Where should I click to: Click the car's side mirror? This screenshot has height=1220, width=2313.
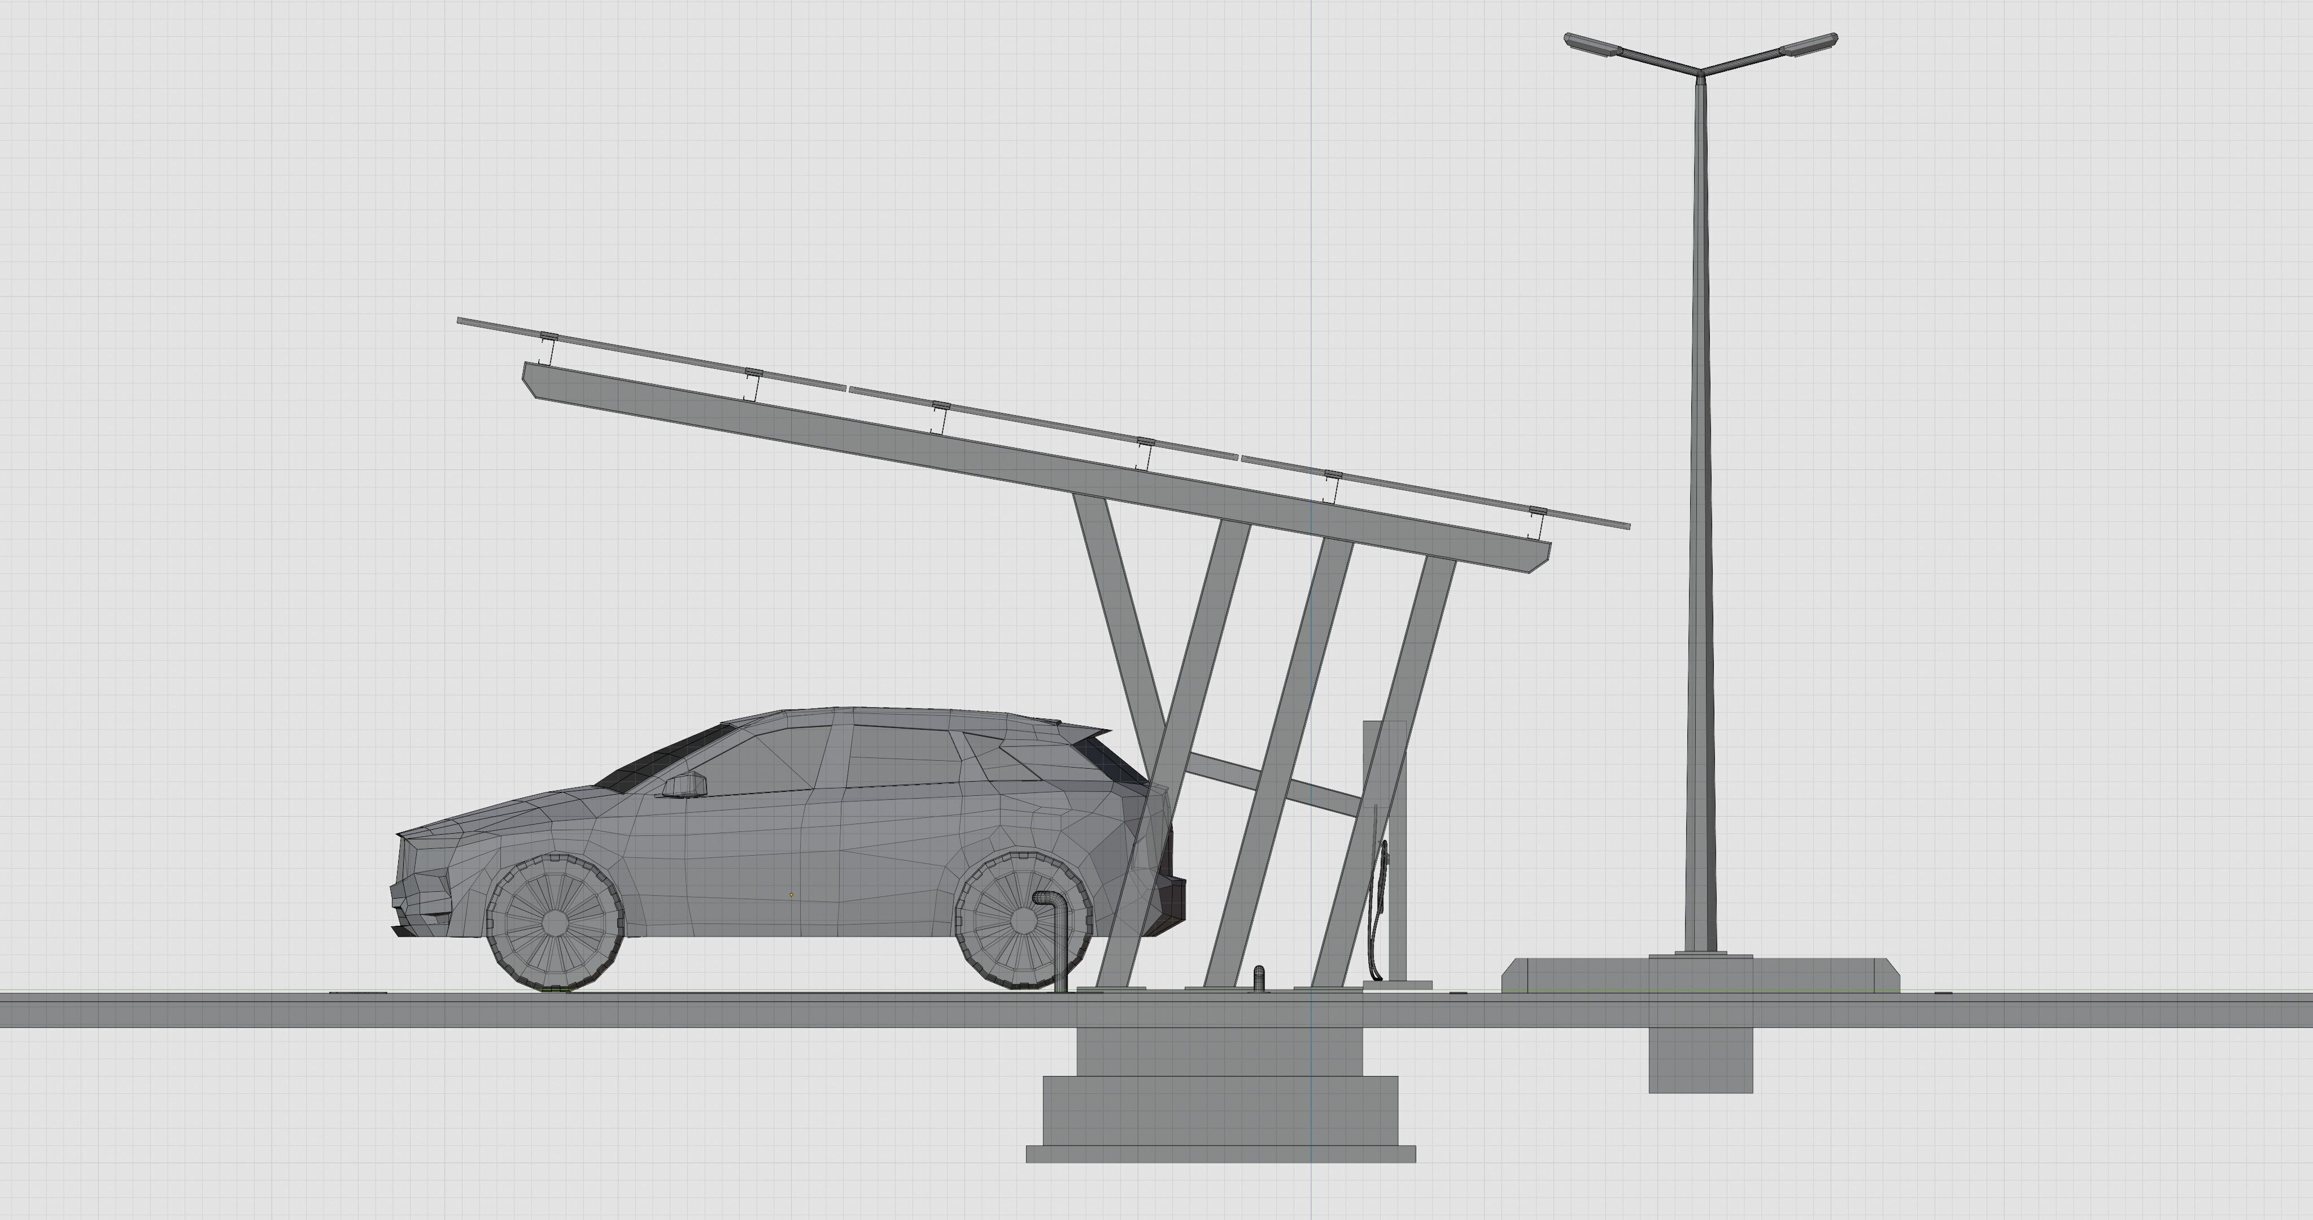pyautogui.click(x=685, y=785)
